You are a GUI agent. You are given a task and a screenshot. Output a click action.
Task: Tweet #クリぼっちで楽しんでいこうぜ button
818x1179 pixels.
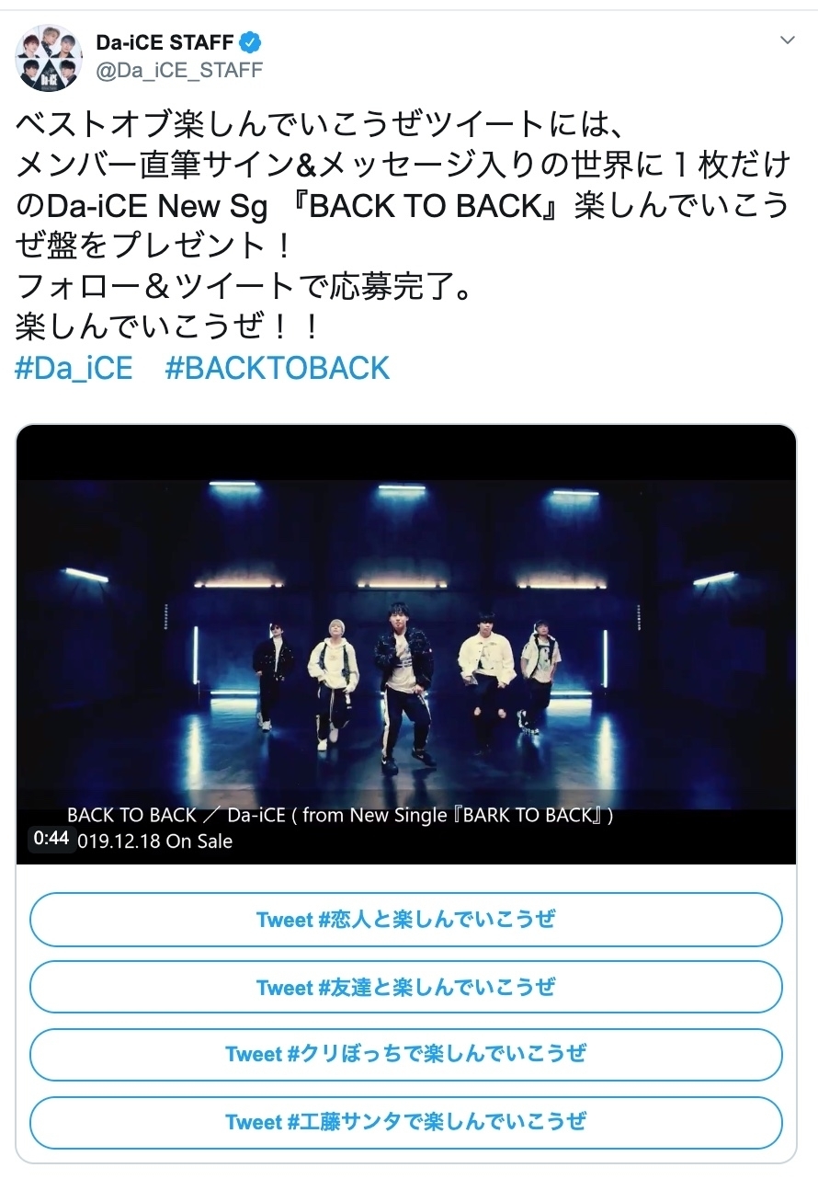point(406,1054)
